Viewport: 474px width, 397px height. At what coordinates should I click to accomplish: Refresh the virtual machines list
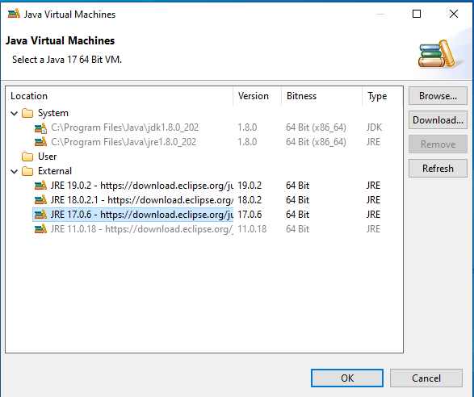pyautogui.click(x=438, y=169)
